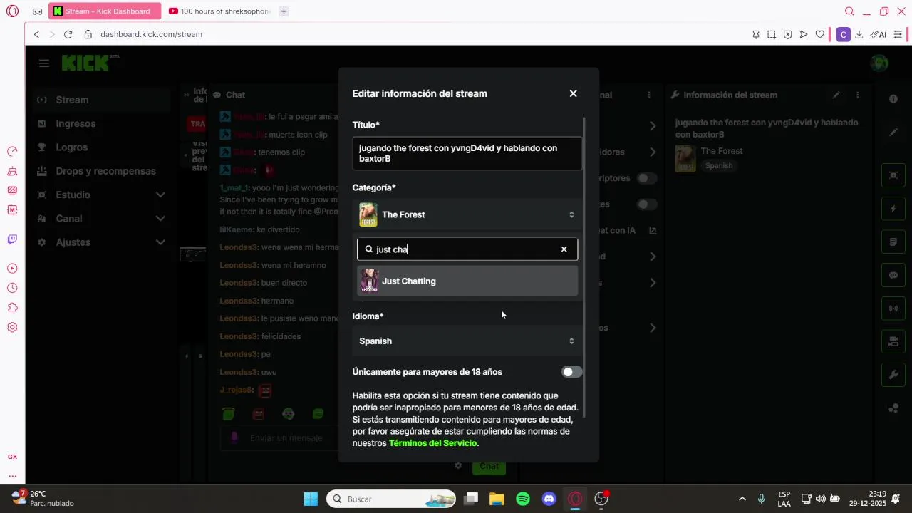
Task: Click the taskbar Buscar search box
Action: (x=391, y=499)
